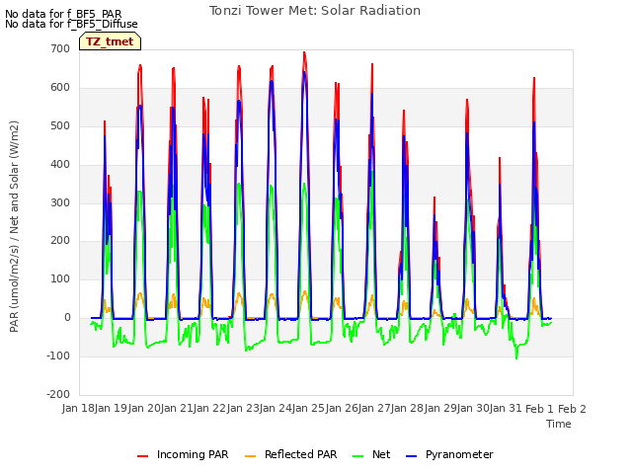Click the 100 y-axis tick label
The width and height of the screenshot is (632, 474).
60,279
